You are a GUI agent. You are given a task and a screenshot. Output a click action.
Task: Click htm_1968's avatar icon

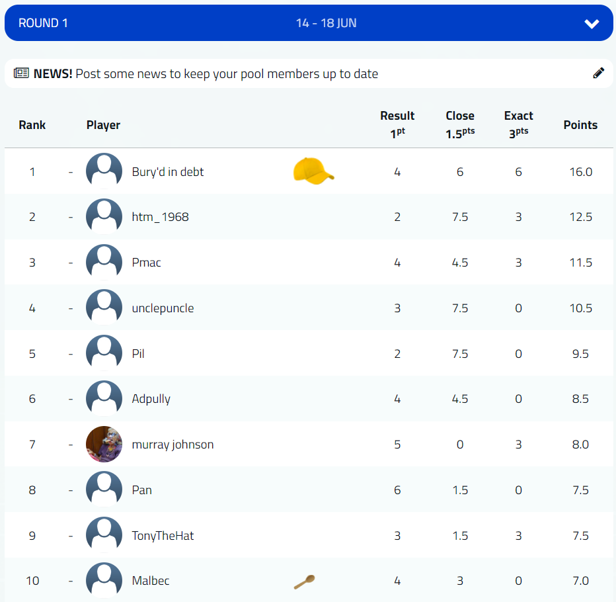[104, 216]
